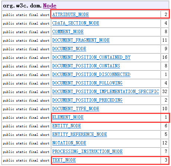Go to the NOTATION_NODE link
171x166 pixels.
point(69,143)
